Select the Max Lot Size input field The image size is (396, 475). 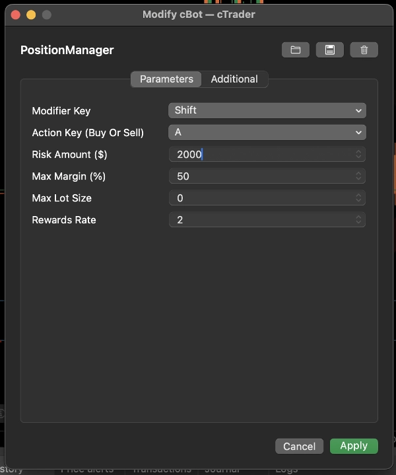pyautogui.click(x=261, y=198)
